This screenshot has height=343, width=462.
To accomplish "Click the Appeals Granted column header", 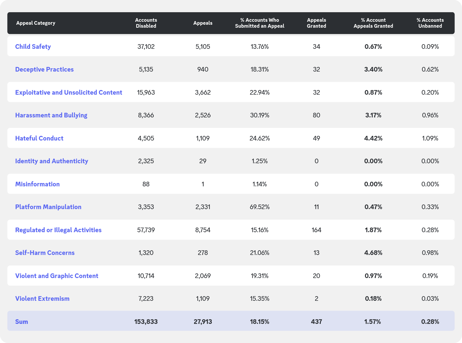I will click(316, 23).
